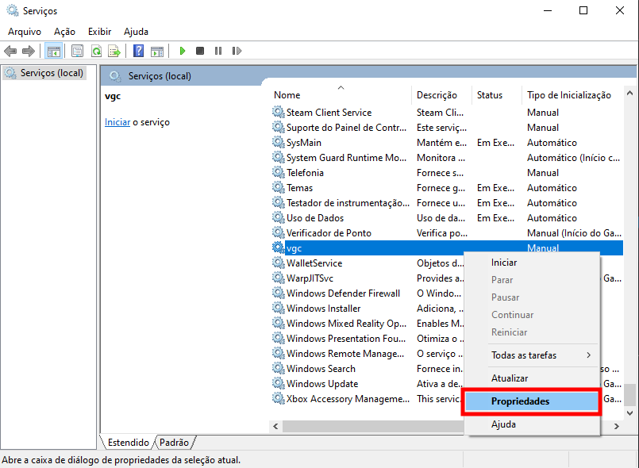
Task: Expand the Todas as tarefas submenu
Action: tap(540, 355)
